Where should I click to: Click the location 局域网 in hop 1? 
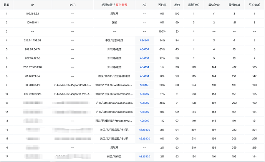point(114,13)
